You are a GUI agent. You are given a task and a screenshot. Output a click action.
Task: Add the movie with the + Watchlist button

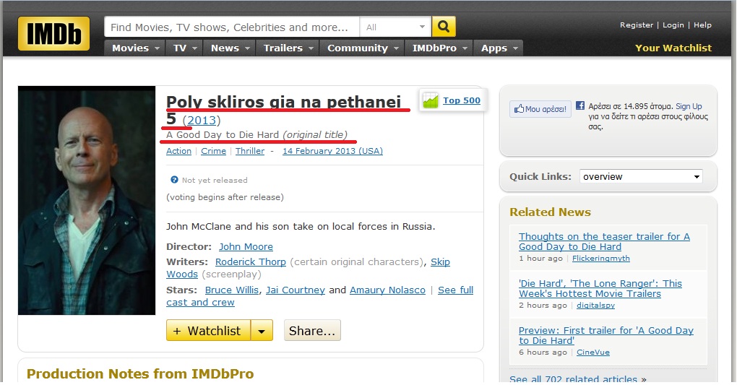point(208,331)
